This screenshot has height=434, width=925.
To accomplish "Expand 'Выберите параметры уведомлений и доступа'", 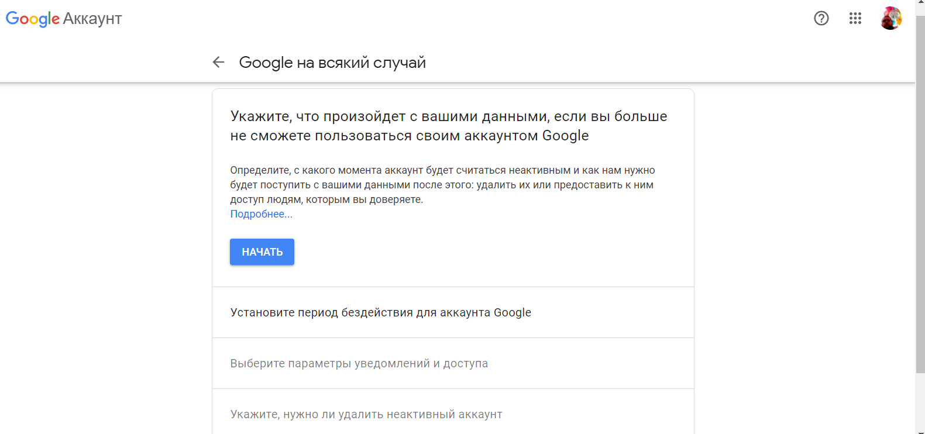I will pyautogui.click(x=453, y=363).
